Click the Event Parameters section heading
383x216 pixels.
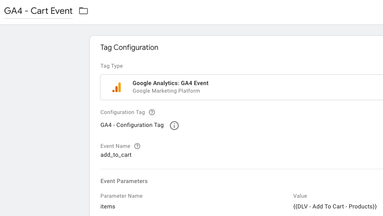(x=124, y=181)
